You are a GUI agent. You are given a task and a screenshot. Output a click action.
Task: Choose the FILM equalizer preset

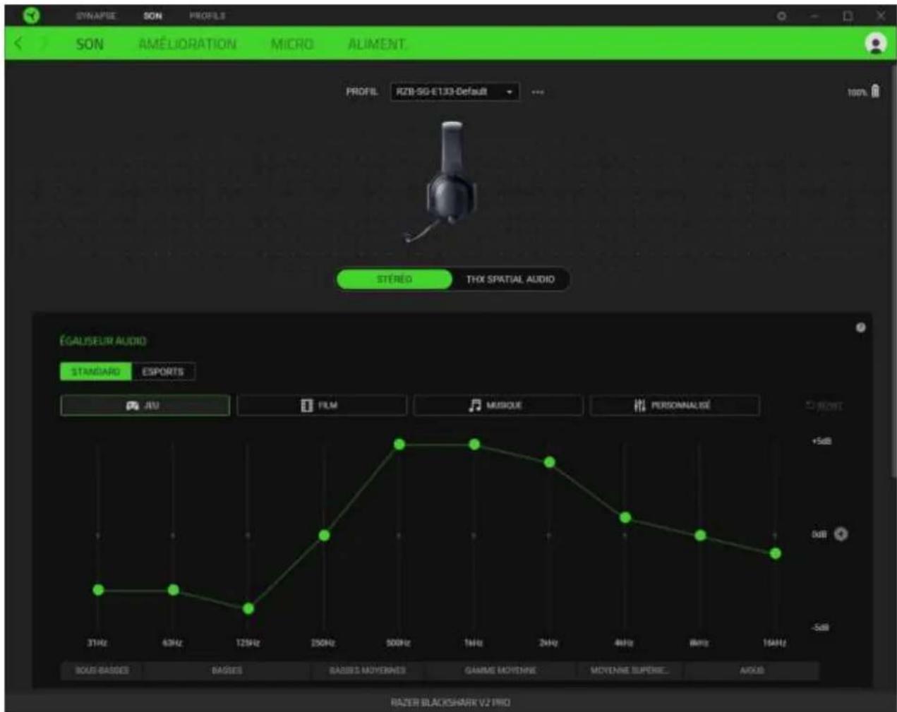pyautogui.click(x=322, y=405)
